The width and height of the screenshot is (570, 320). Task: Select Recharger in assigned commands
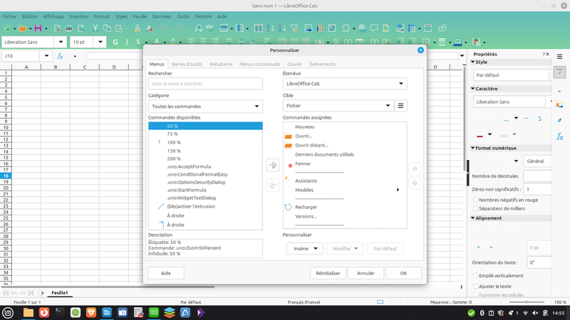coord(345,207)
